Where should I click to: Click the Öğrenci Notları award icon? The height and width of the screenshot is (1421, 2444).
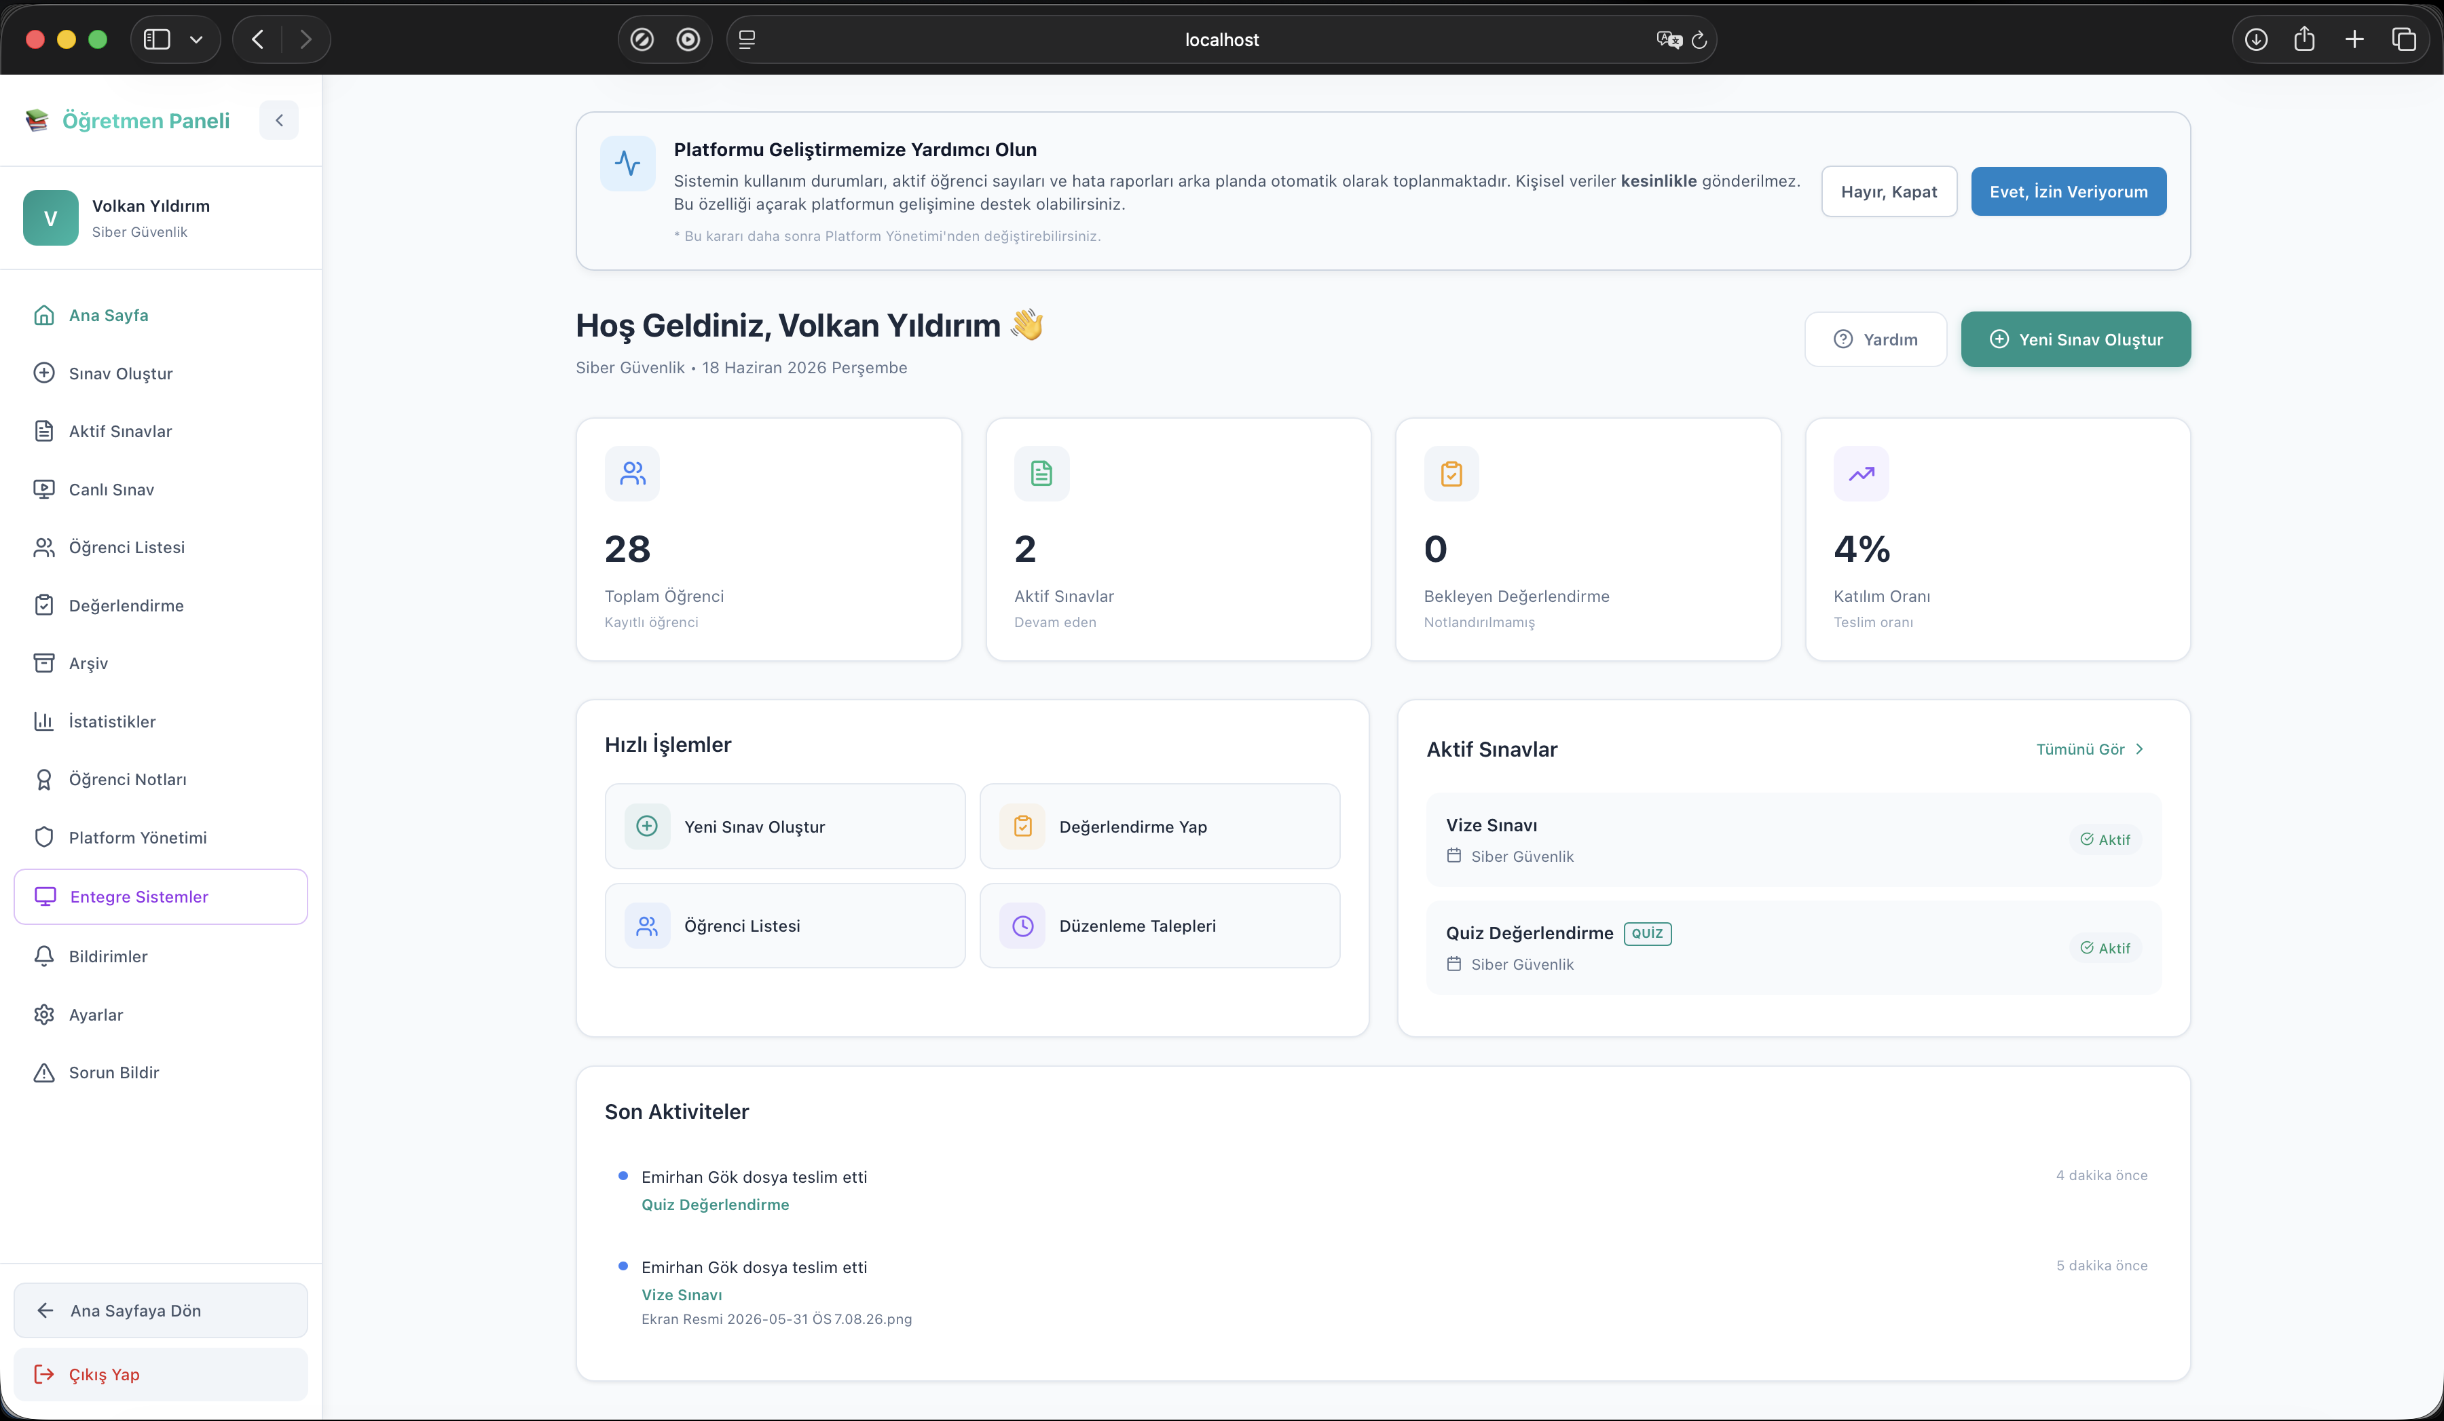point(43,779)
